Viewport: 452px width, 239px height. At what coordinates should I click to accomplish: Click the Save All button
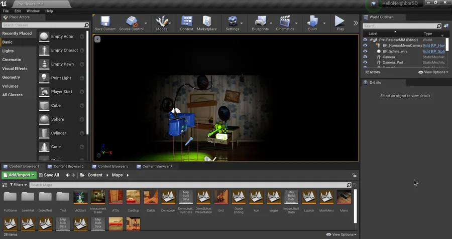point(49,175)
